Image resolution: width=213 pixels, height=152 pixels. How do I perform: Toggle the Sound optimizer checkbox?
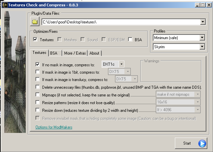pos(83,40)
